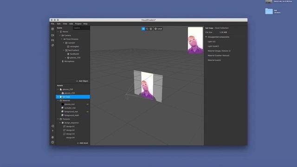The image size is (297, 167).
Task: Select Camera in the scene tree
Action: click(x=68, y=35)
